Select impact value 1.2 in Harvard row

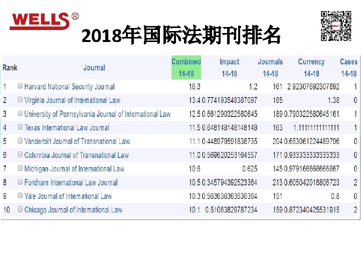(253, 87)
